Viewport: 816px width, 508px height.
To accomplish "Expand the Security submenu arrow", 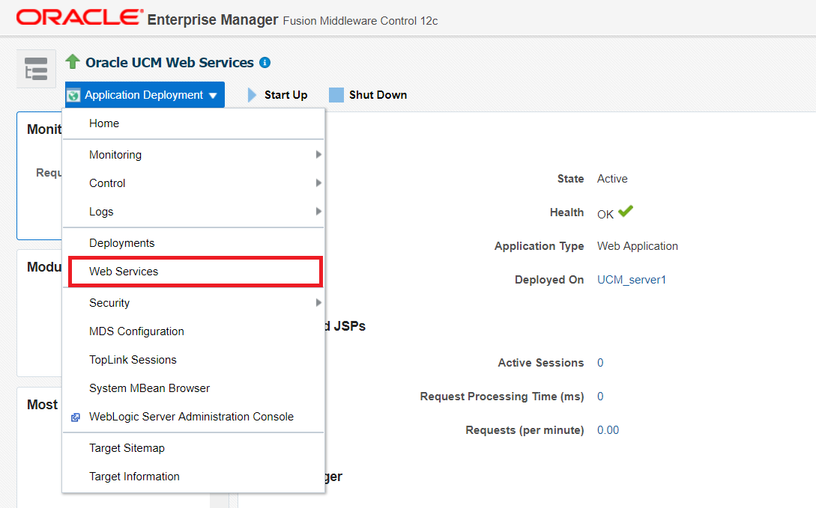I will [318, 302].
